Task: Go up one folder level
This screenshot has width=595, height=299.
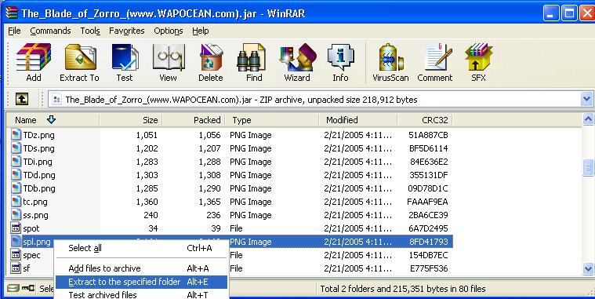Action: click(22, 100)
